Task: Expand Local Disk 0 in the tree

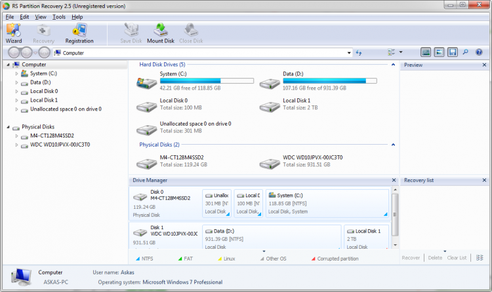Action: coord(16,92)
